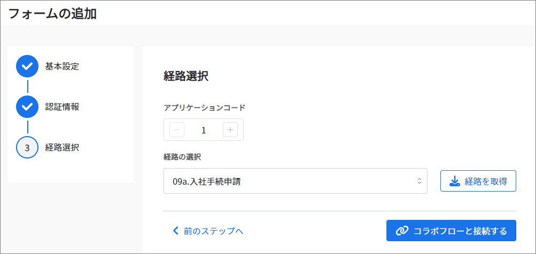Screen dimensions: 536x254
Task: Click the left chevron beside 前のステップへ
Action: [x=176, y=231]
